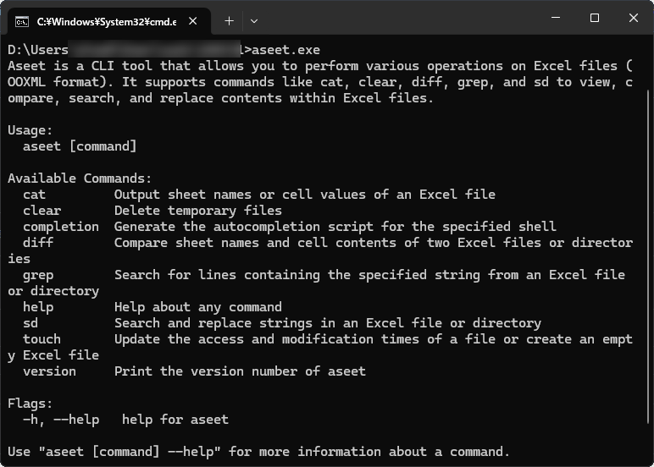Click the "version" command name in the list
654x467 pixels.
50,371
